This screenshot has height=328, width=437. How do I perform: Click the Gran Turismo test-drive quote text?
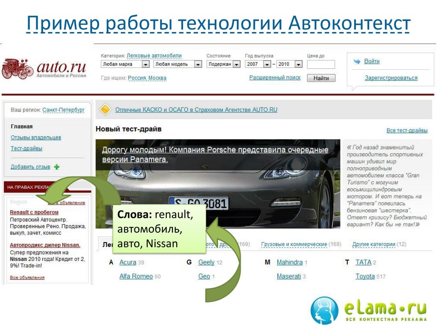click(x=387, y=186)
